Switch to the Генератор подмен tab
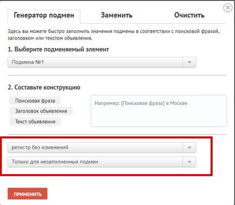 pos(44,15)
